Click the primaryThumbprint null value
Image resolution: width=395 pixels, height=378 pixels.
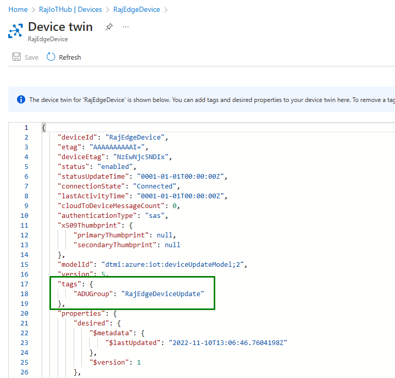164,235
